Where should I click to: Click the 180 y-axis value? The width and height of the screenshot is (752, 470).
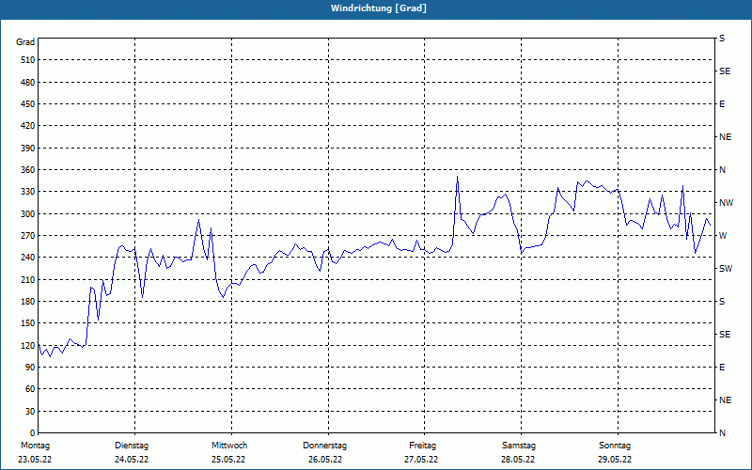pos(28,301)
